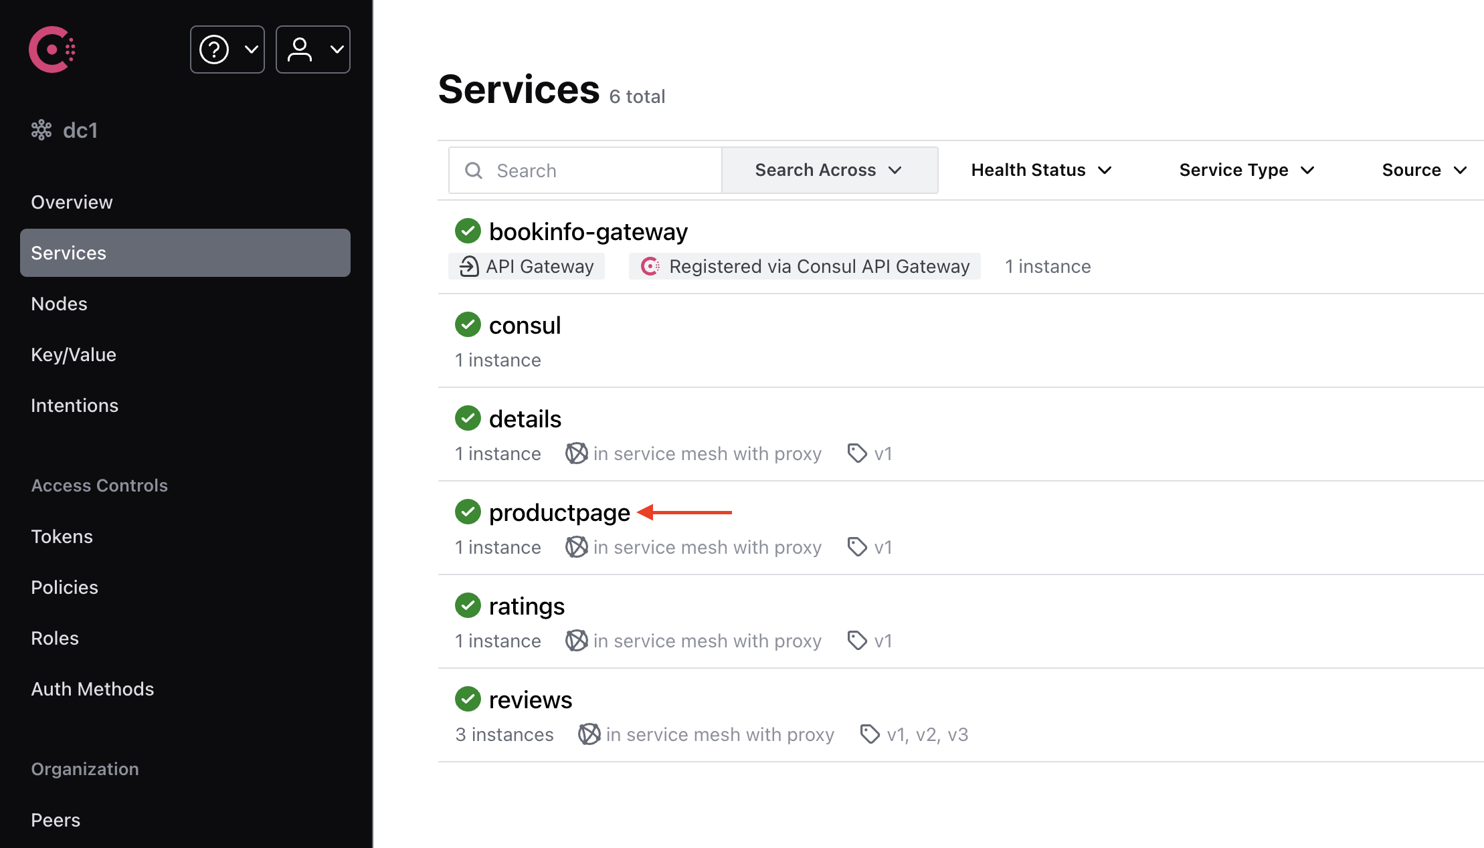The height and width of the screenshot is (848, 1484).
Task: Click the search magnifier icon in search bar
Action: click(474, 170)
